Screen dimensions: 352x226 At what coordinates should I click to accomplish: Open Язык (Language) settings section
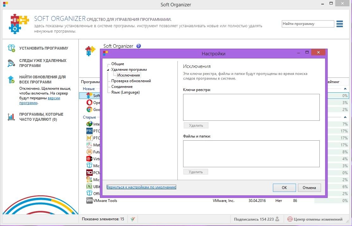click(126, 92)
